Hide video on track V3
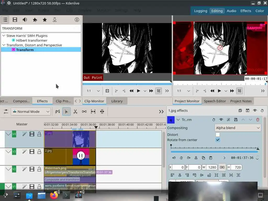This screenshot has height=201, width=268. (32, 152)
